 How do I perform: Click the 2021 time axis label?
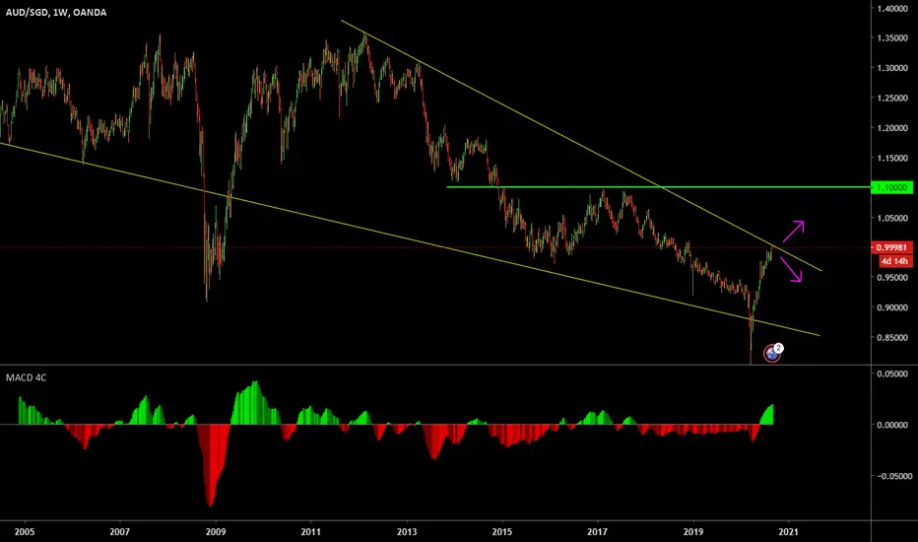point(788,532)
